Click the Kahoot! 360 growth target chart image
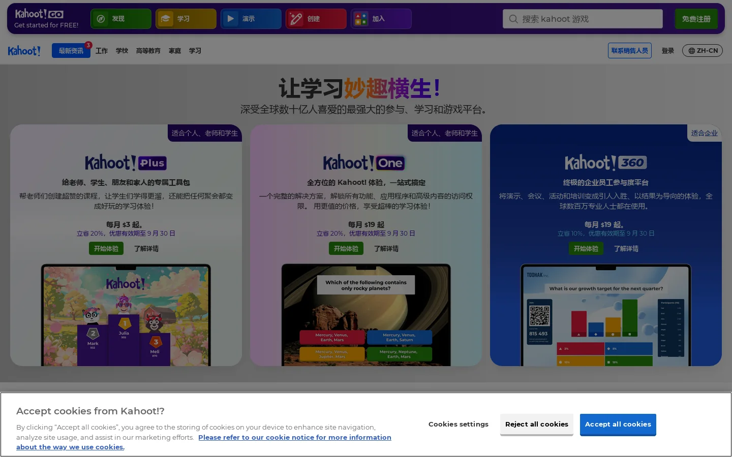 [x=606, y=315]
